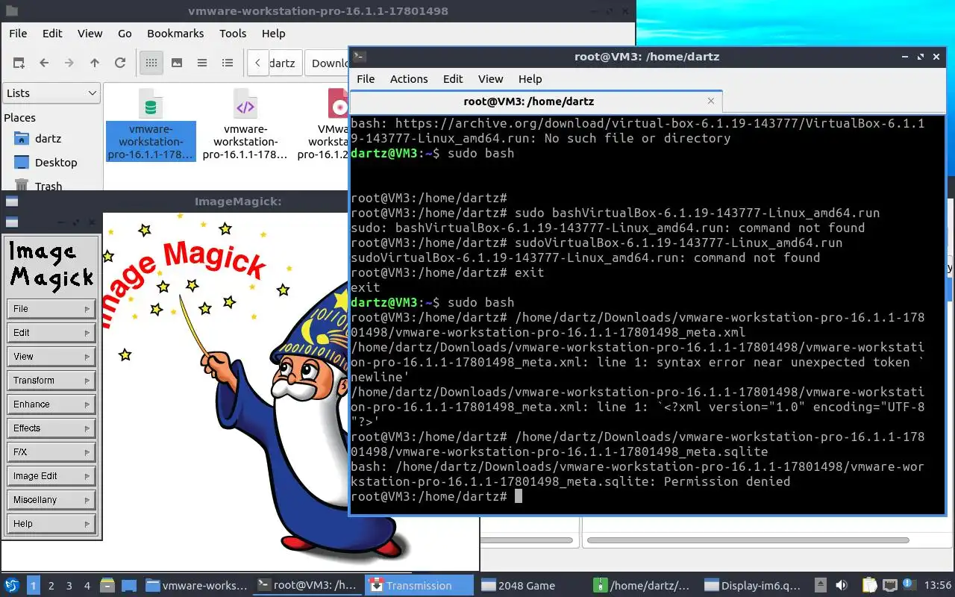This screenshot has width=955, height=597.
Task: Switch to workspace 4
Action: click(x=87, y=586)
